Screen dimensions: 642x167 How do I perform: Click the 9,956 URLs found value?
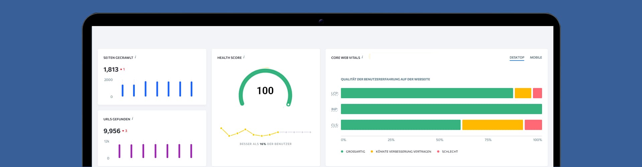click(112, 131)
